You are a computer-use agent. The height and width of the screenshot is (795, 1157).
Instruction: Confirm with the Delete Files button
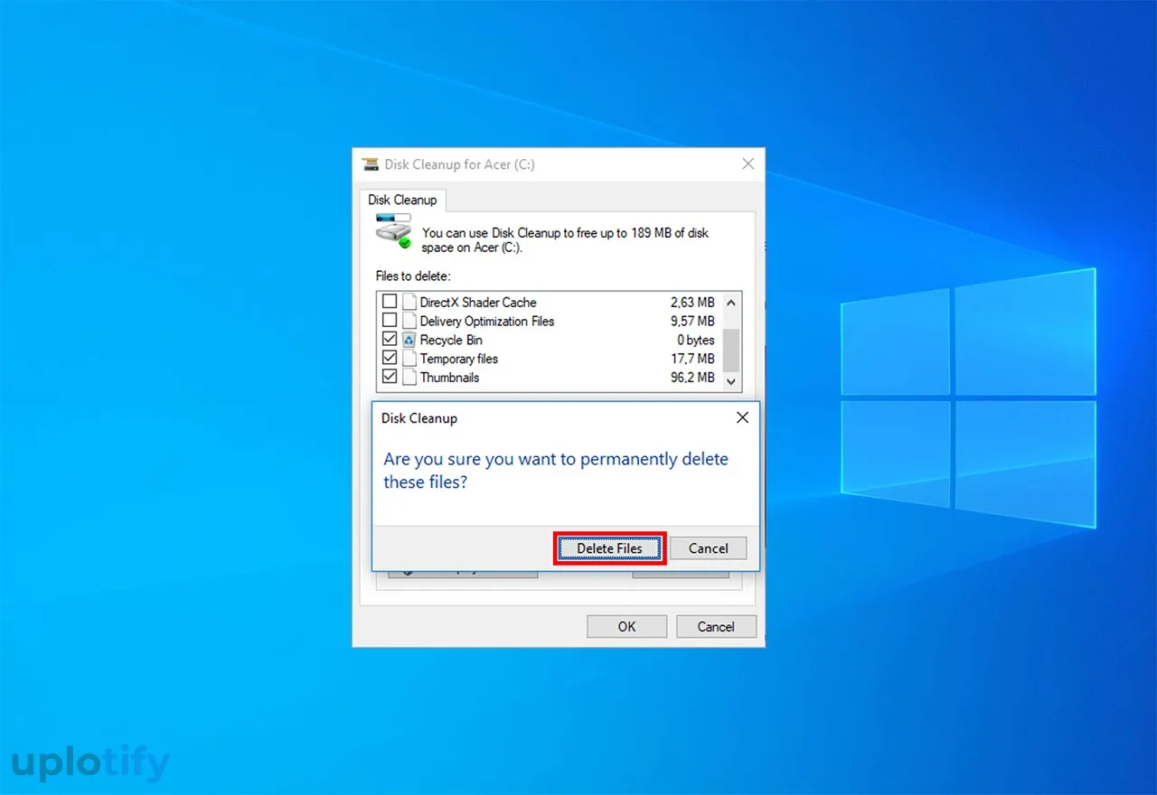(609, 548)
